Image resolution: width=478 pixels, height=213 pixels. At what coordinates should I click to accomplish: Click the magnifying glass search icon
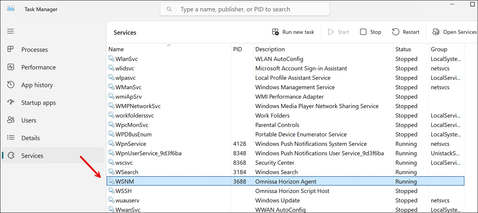tap(169, 9)
